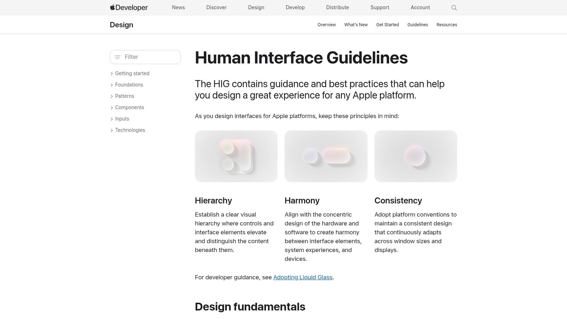The image size is (567, 319).
Task: Switch to the Overview tab
Action: click(326, 24)
